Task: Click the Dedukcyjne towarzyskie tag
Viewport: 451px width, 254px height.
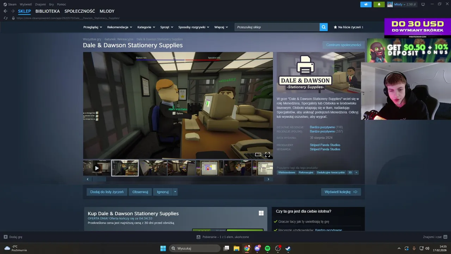Action: click(330, 173)
